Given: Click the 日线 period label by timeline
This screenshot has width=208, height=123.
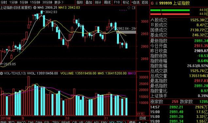Looking at the screenshot, I should (x=143, y=118).
